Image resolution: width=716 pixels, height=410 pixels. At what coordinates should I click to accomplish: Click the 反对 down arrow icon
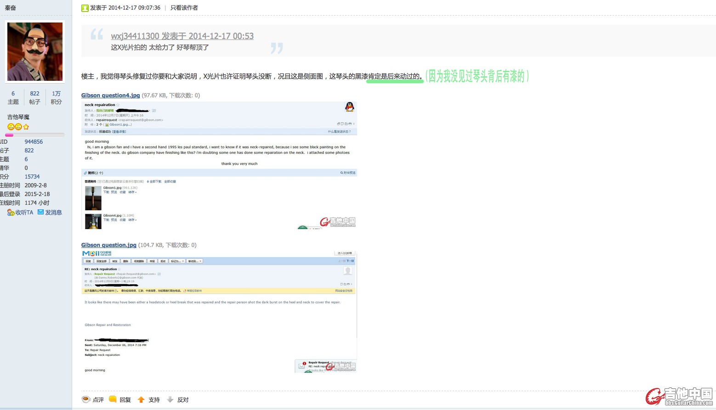point(170,399)
